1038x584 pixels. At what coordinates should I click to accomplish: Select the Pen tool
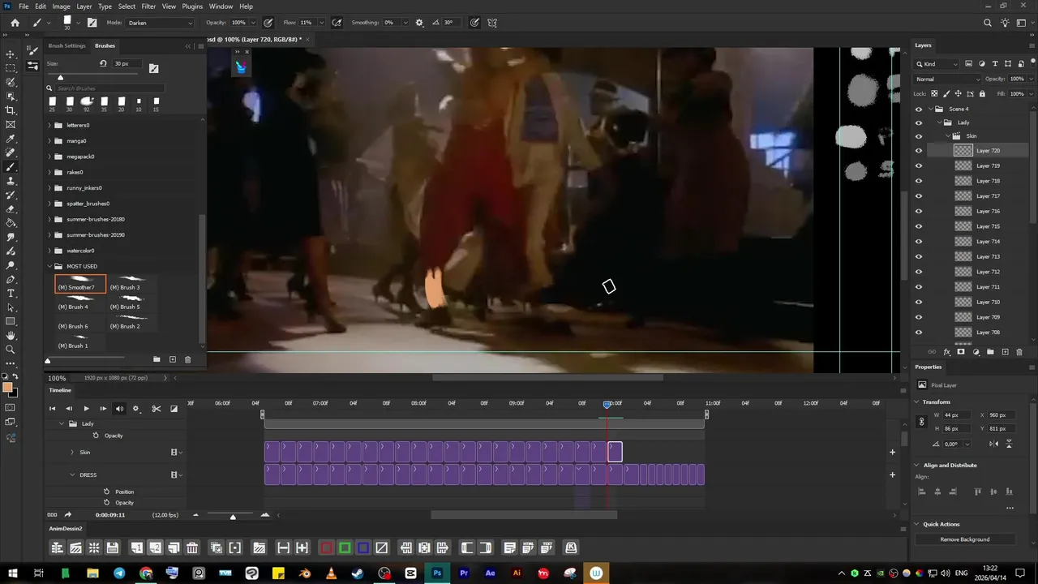click(x=11, y=279)
